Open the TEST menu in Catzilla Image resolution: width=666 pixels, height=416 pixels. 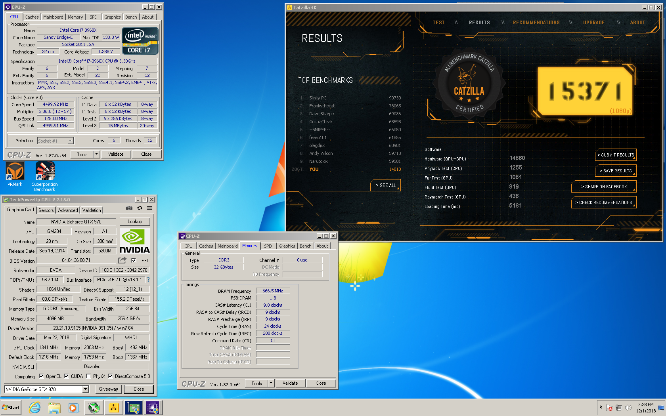(x=438, y=23)
